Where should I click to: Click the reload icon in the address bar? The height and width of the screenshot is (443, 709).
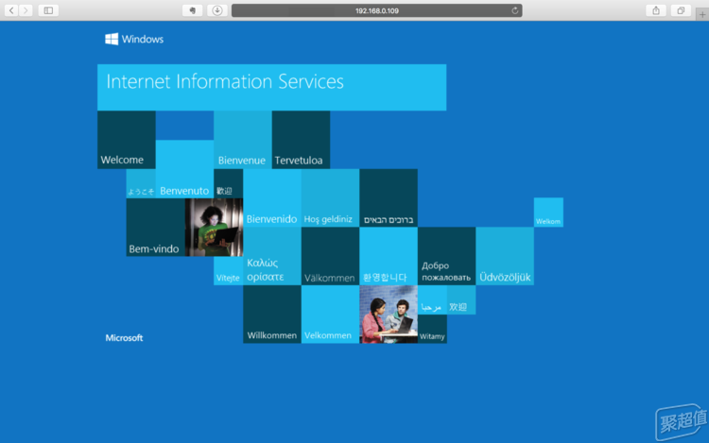pyautogui.click(x=515, y=10)
